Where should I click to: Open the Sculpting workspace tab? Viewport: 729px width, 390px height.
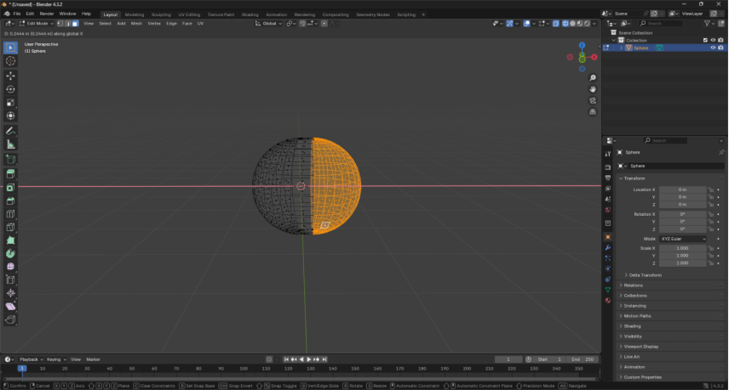pos(161,14)
